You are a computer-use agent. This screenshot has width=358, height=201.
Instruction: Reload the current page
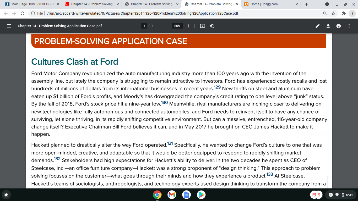(23, 13)
